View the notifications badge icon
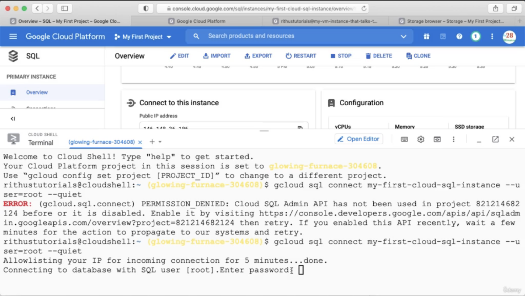Screen dimensions: 525x296 [x=476, y=36]
